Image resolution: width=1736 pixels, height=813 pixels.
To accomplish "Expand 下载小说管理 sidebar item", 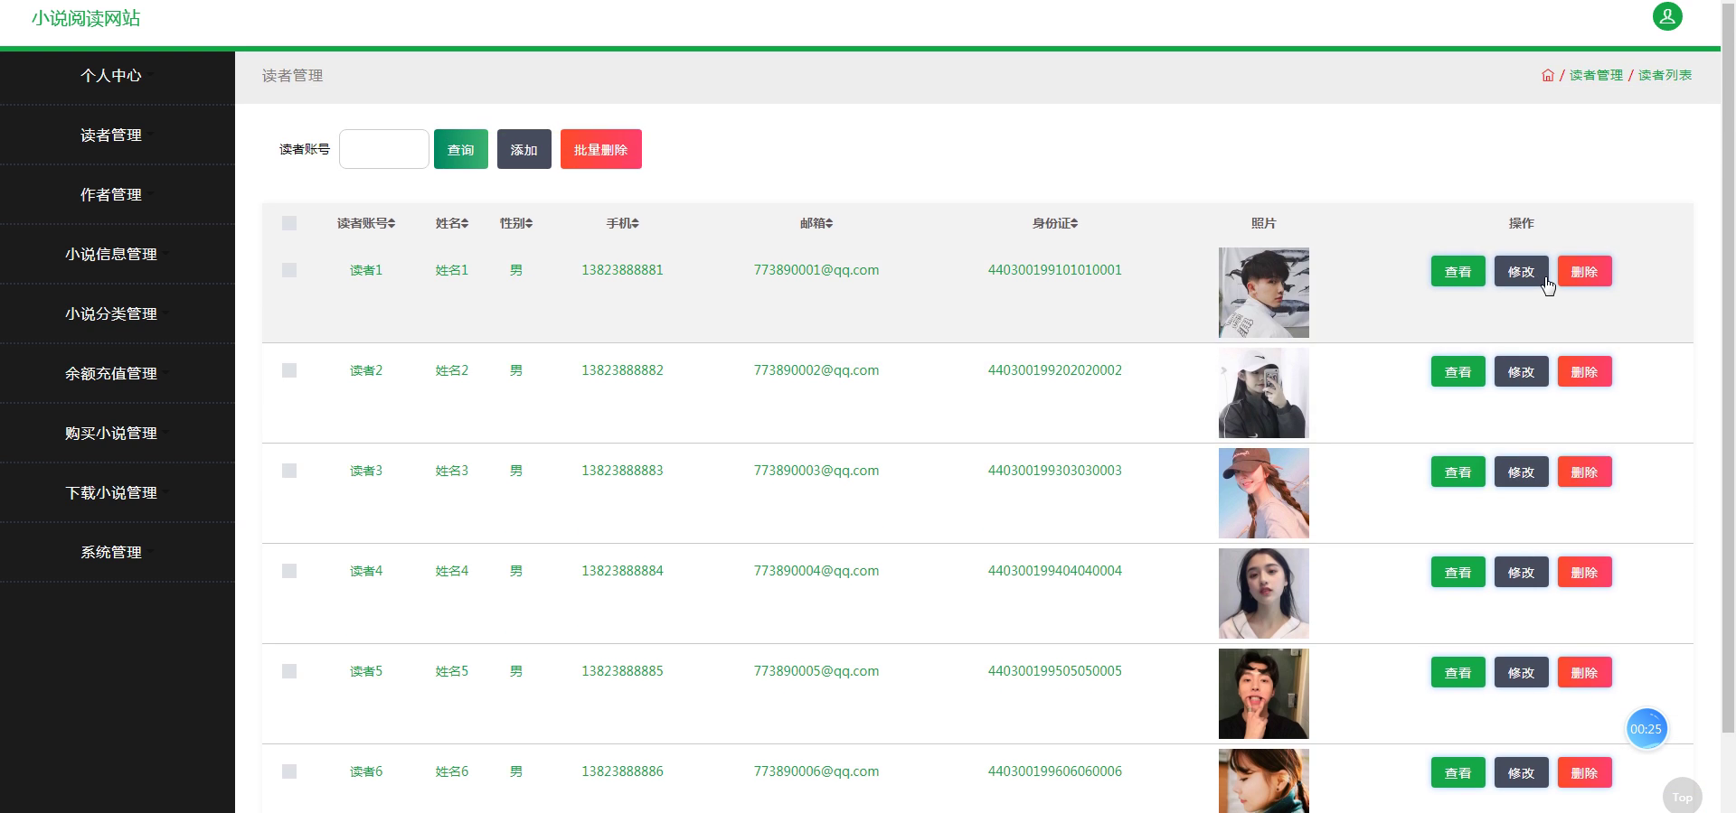I will [118, 493].
